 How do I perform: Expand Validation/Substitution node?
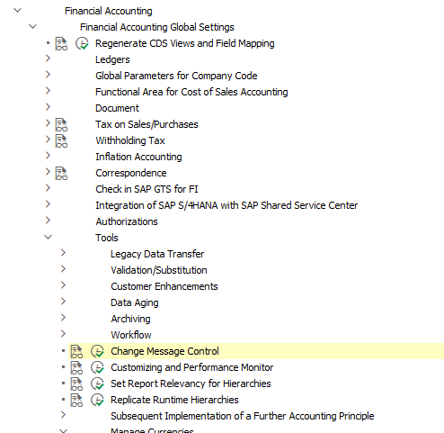click(x=63, y=269)
